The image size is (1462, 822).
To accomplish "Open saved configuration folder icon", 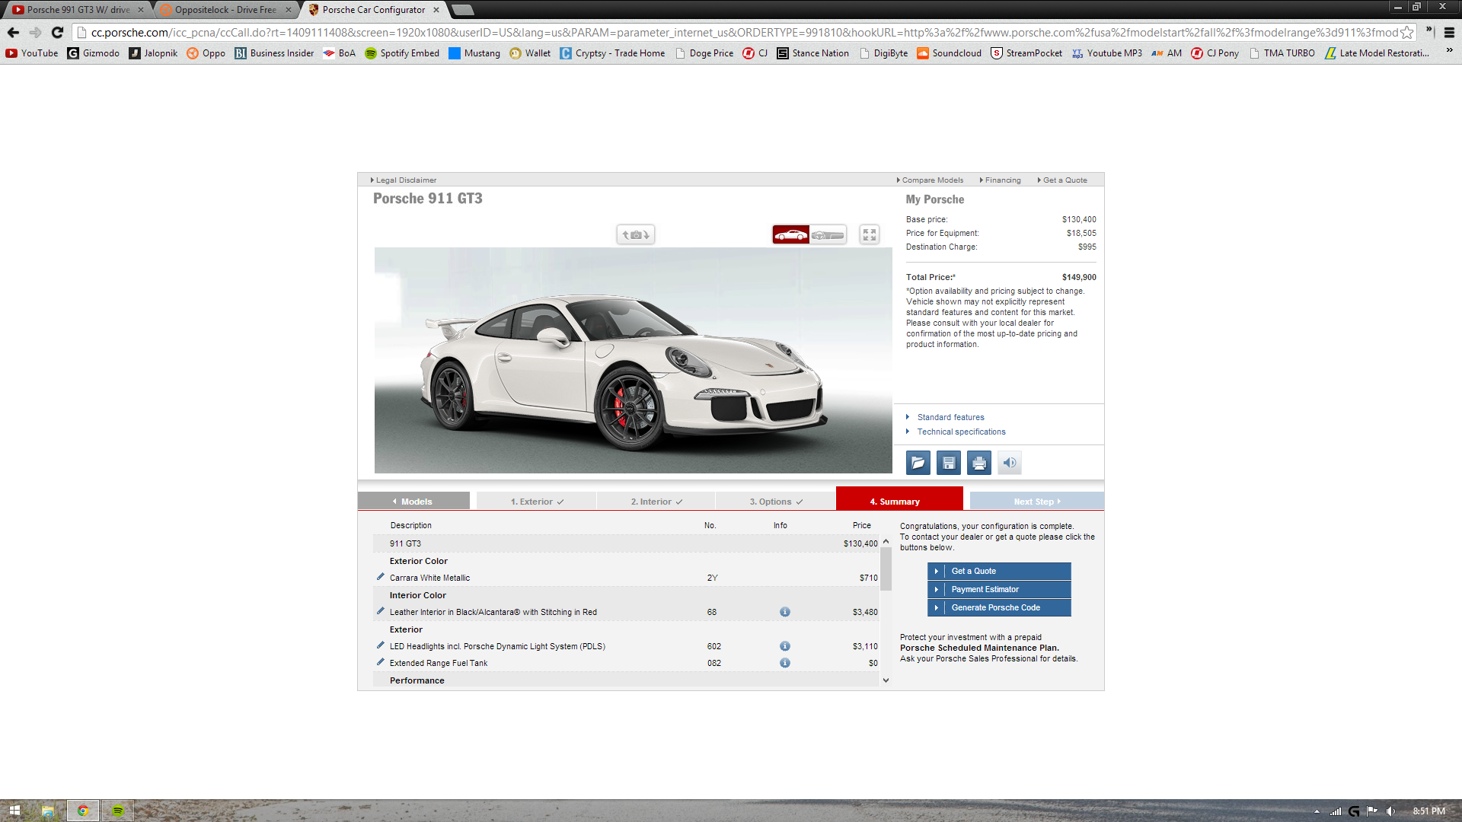I will (918, 463).
